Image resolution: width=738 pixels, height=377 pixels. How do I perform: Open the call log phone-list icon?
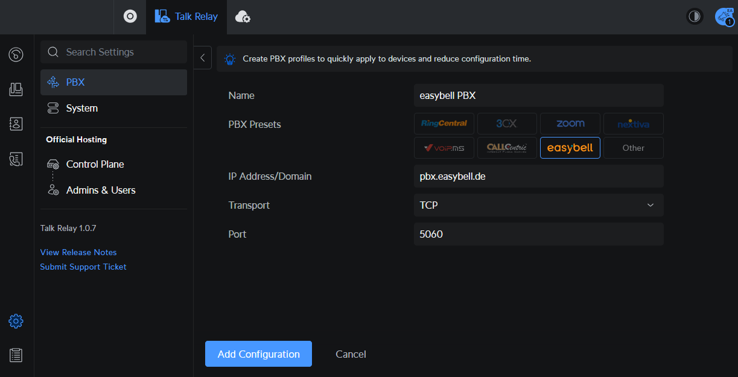pos(16,159)
